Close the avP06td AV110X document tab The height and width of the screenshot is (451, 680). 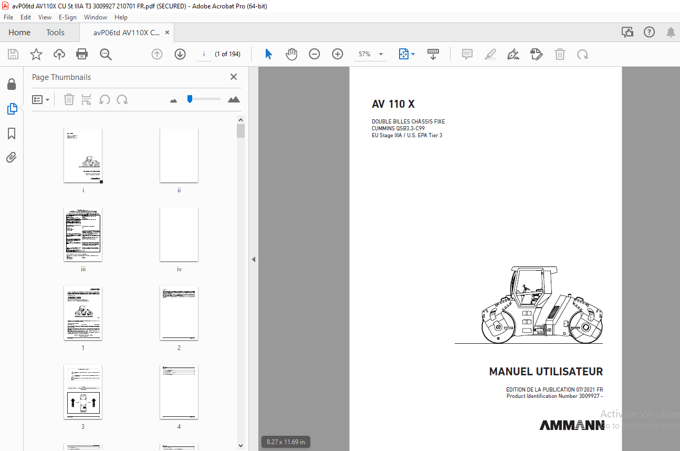168,33
